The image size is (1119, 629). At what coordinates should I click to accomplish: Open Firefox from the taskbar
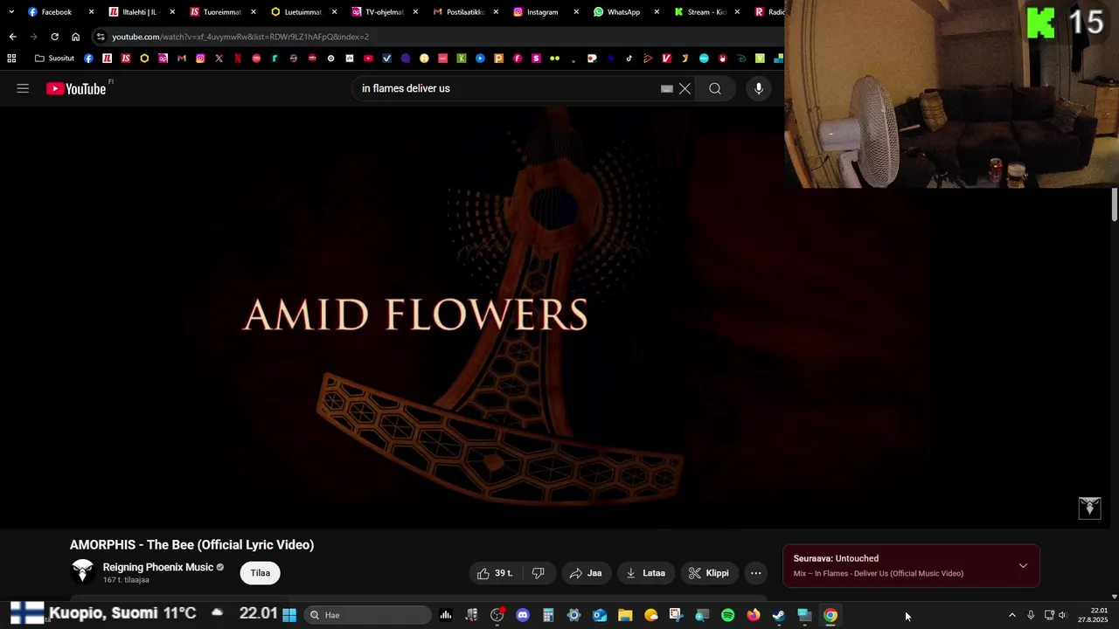coord(754,615)
